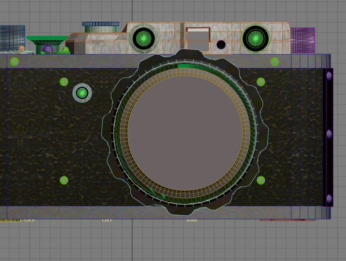346x261 pixels.
Task: Select the bottom purple strap lug on right edge
Action: (x=329, y=198)
